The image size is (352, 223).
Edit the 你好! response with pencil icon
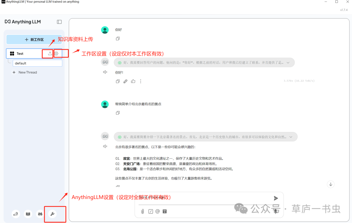pos(125,81)
